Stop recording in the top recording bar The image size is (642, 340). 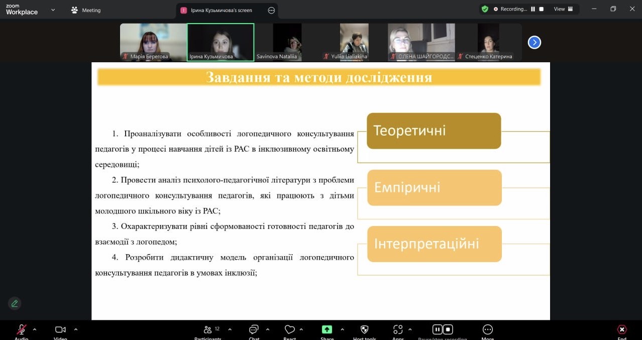541,9
